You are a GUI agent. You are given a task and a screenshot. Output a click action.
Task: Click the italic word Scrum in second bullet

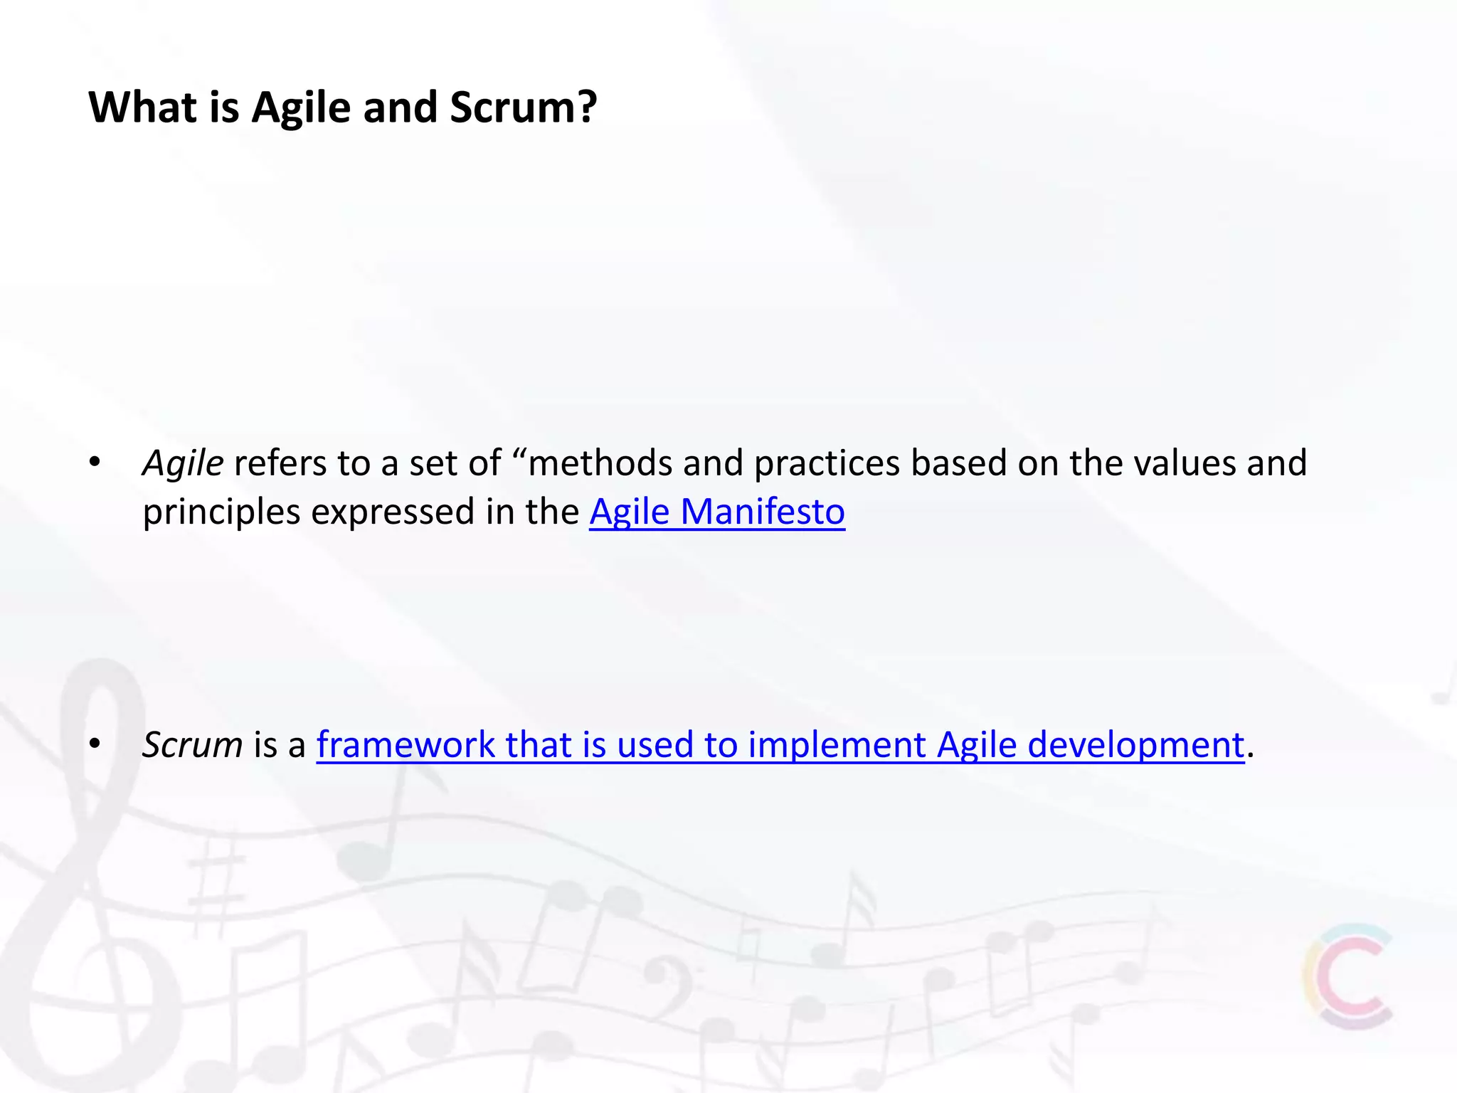(x=193, y=745)
